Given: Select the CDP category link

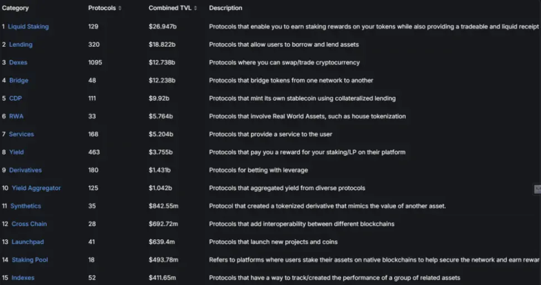Looking at the screenshot, I should [x=16, y=99].
